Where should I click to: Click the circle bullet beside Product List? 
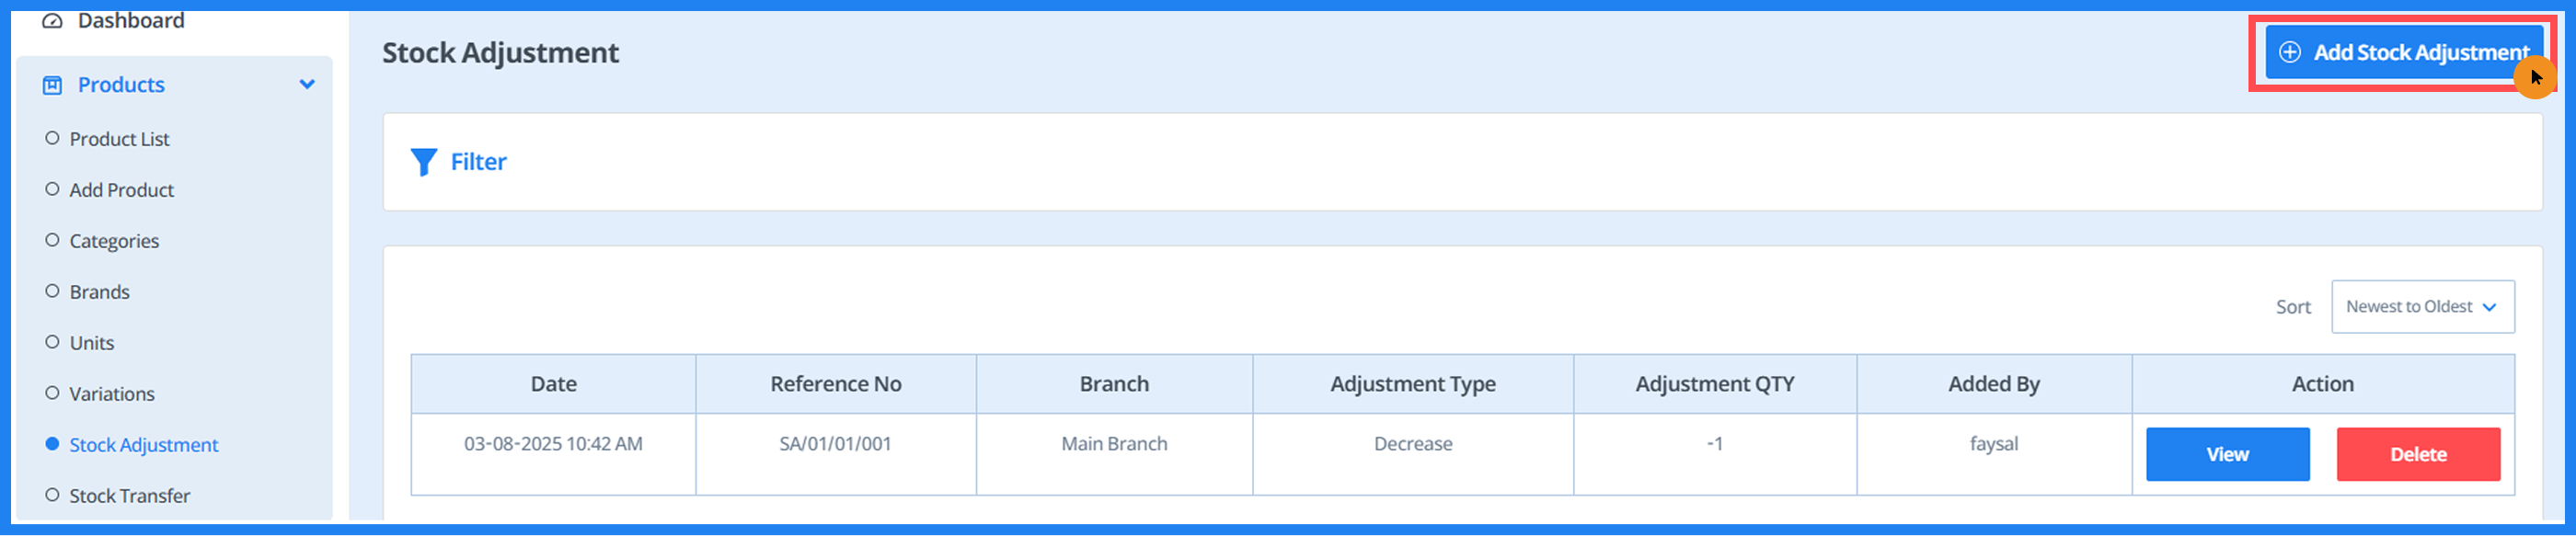tap(52, 138)
